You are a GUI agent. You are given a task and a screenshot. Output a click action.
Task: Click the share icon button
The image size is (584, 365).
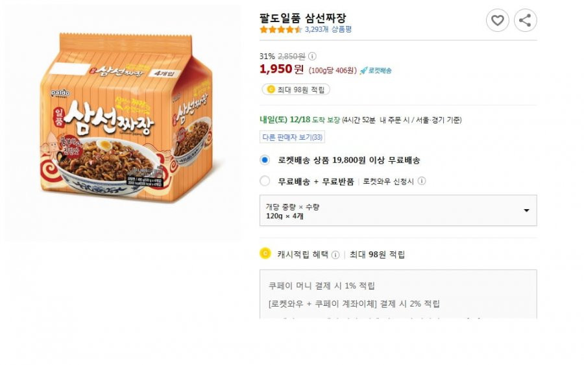tap(525, 20)
